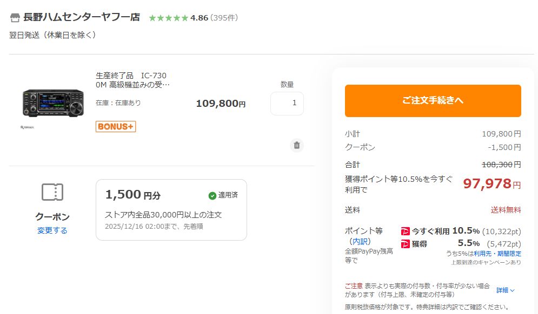Select the 1,500円分 coupon card
This screenshot has width=538, height=314.
(x=171, y=209)
